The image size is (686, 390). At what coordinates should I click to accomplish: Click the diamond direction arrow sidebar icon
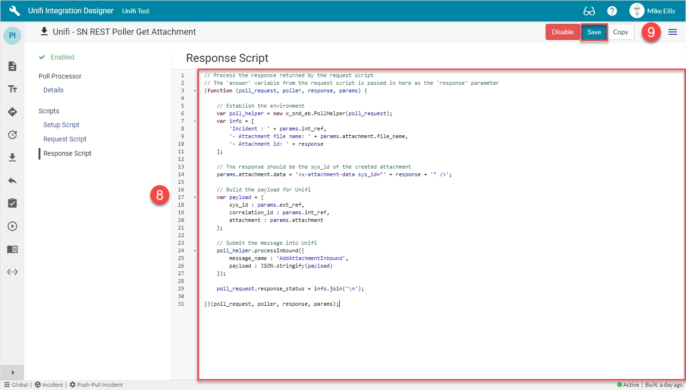click(12, 112)
